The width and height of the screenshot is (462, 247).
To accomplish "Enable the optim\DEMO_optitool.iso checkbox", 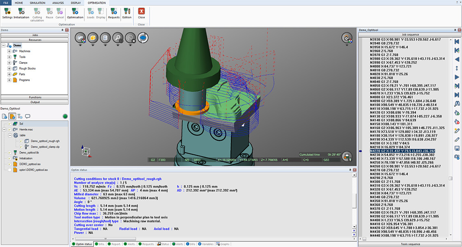I will [10, 170].
